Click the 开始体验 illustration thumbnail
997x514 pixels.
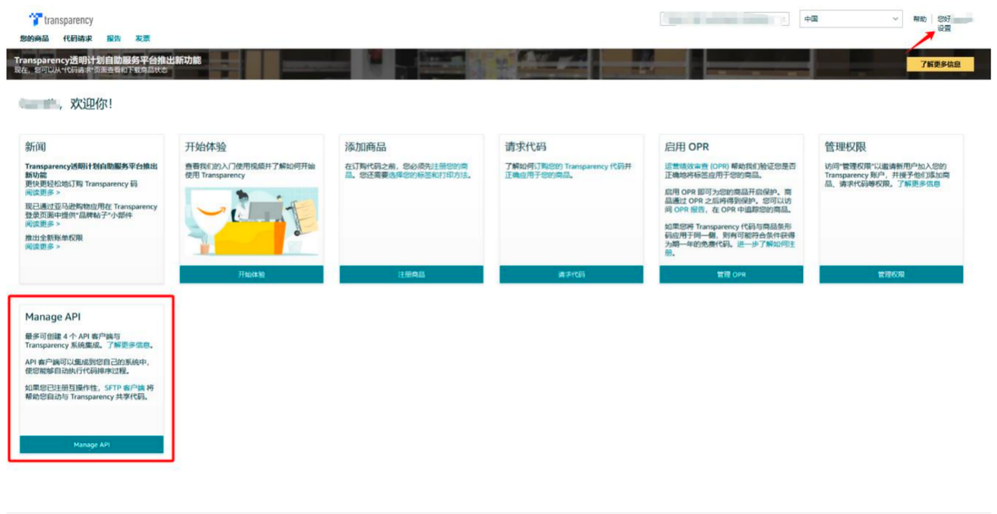[x=251, y=221]
